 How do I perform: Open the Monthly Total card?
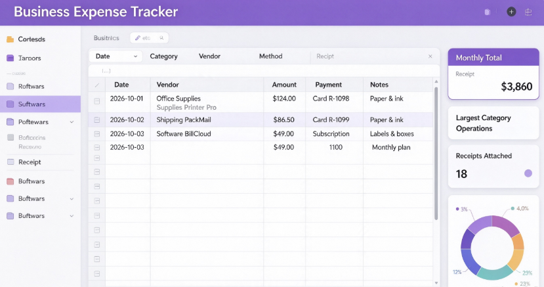pos(493,74)
